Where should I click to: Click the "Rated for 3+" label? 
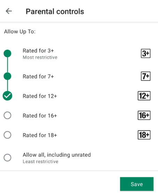tap(38, 51)
